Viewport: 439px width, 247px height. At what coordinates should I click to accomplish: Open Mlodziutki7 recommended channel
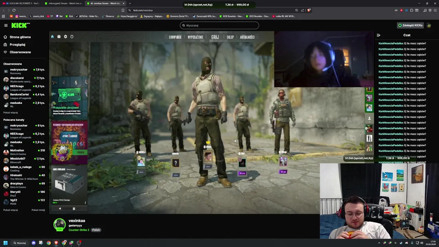point(24,160)
